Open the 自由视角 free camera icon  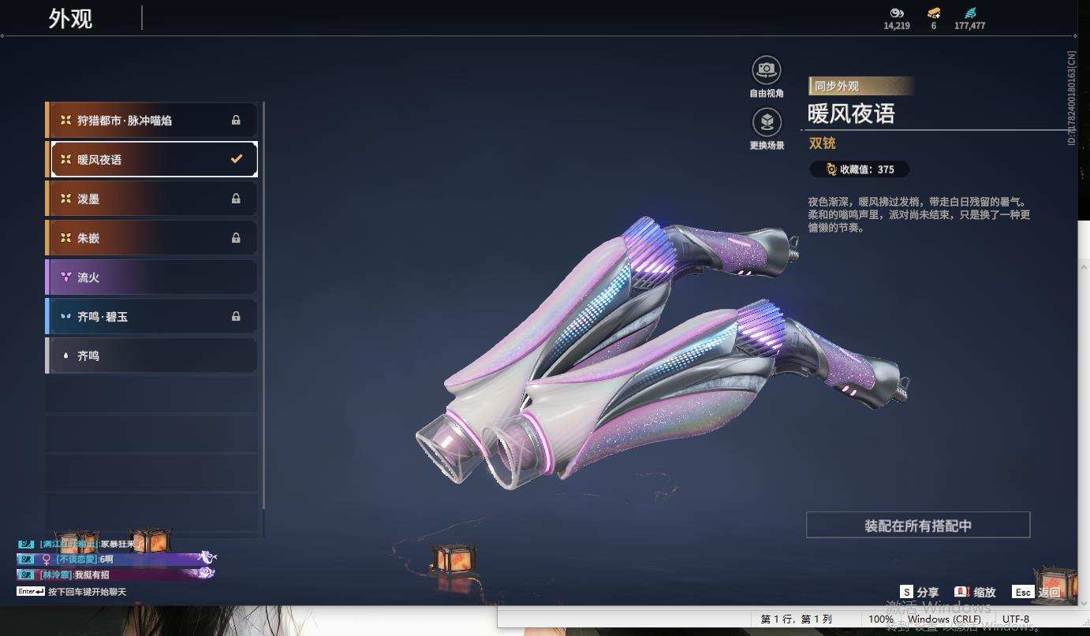766,70
